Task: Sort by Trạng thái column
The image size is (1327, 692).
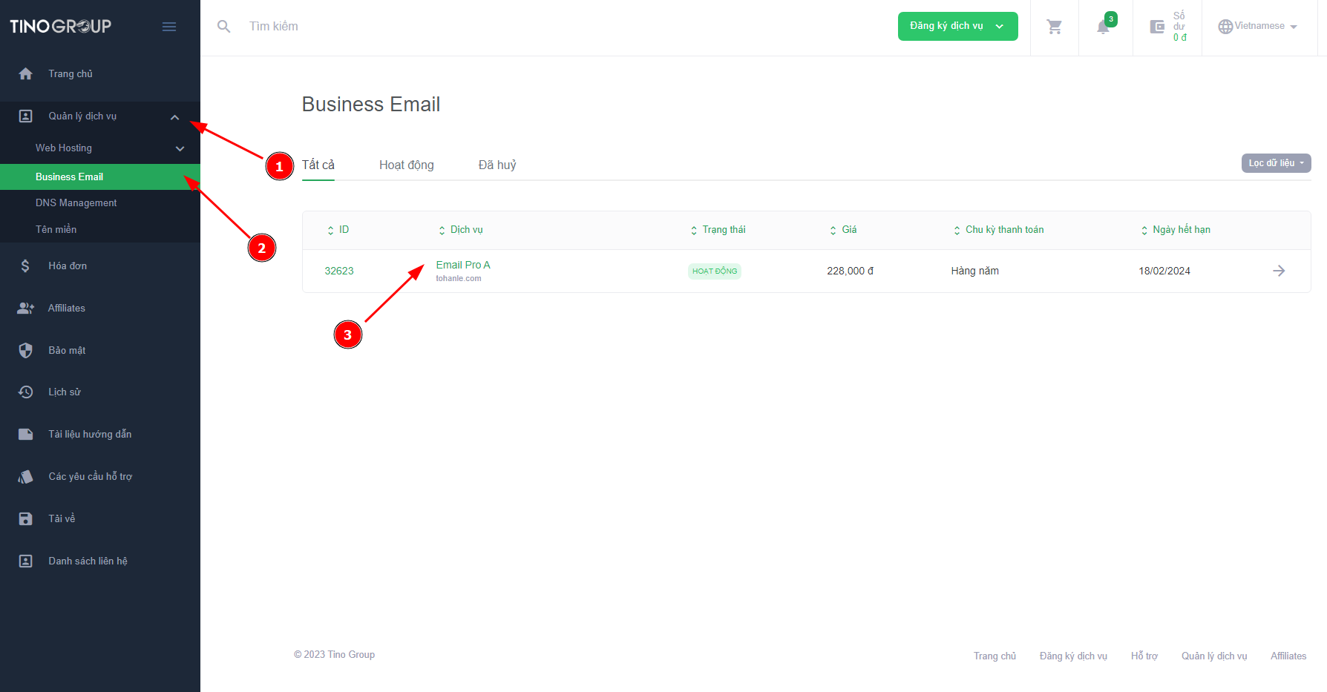Action: (x=718, y=230)
